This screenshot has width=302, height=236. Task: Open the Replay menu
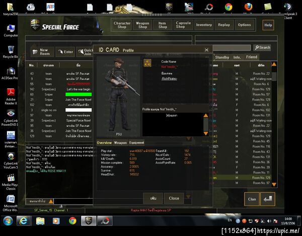224,25
